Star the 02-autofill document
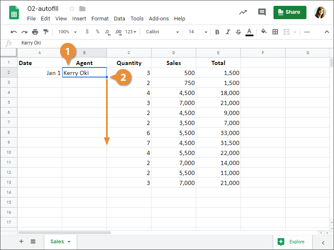334x250 pixels. click(x=72, y=9)
